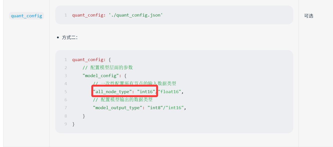Click line number 1 of the first code block
The width and height of the screenshot is (333, 147).
[x=66, y=15]
